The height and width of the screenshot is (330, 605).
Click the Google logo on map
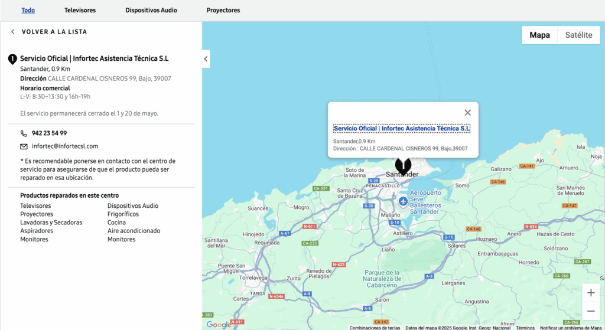click(219, 325)
